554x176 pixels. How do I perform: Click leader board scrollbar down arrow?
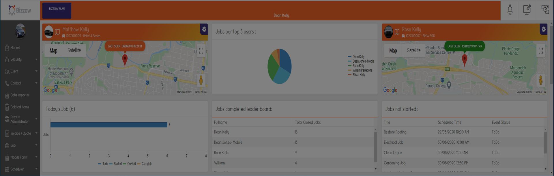(x=375, y=169)
